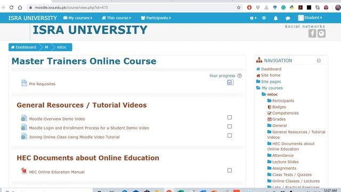Click the ISRA UNIVERSITY header logo text
Image resolution: width=341 pixels, height=192 pixels.
[x=90, y=30]
